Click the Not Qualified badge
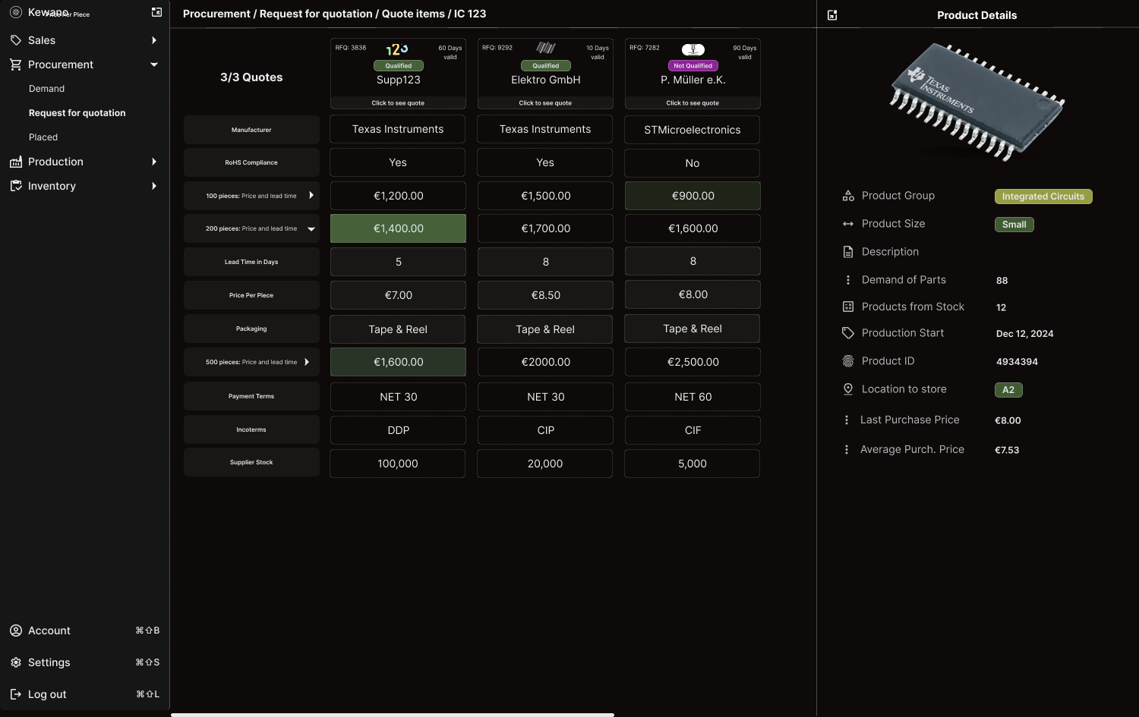 point(693,66)
